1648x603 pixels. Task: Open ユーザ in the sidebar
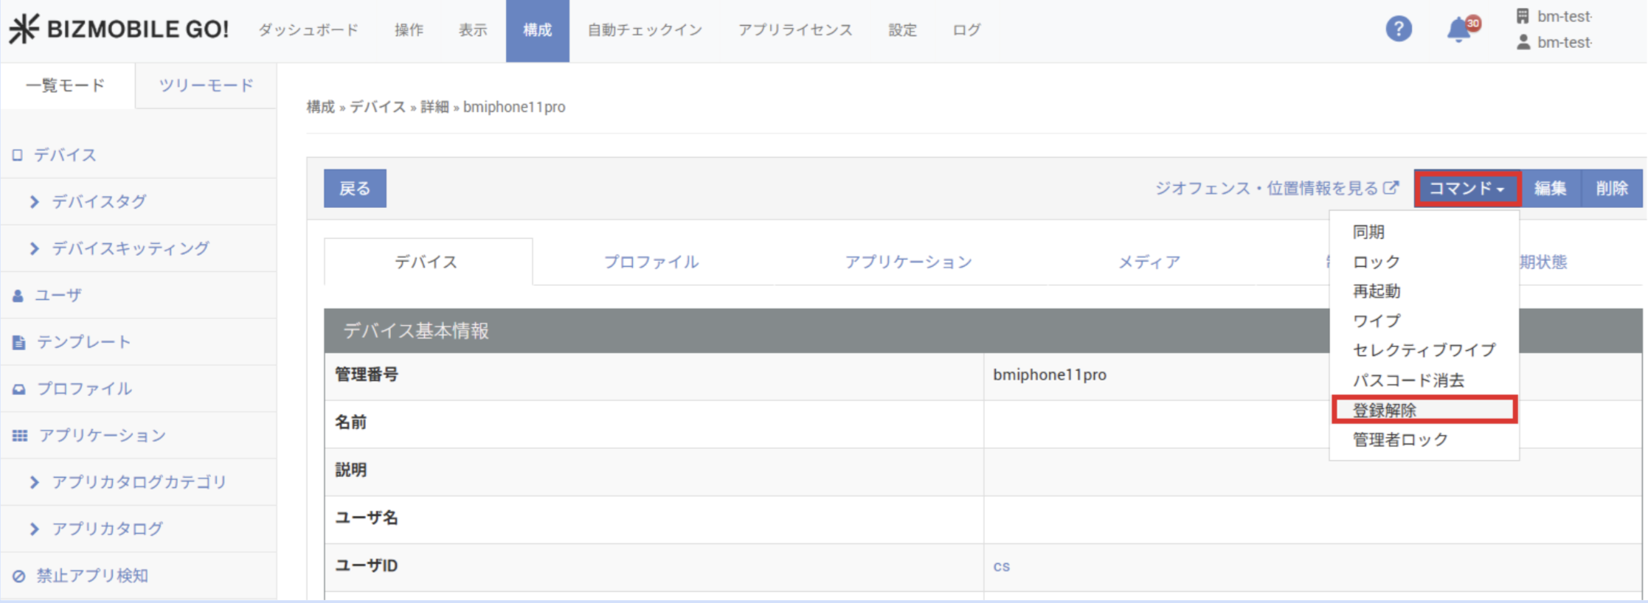58,295
